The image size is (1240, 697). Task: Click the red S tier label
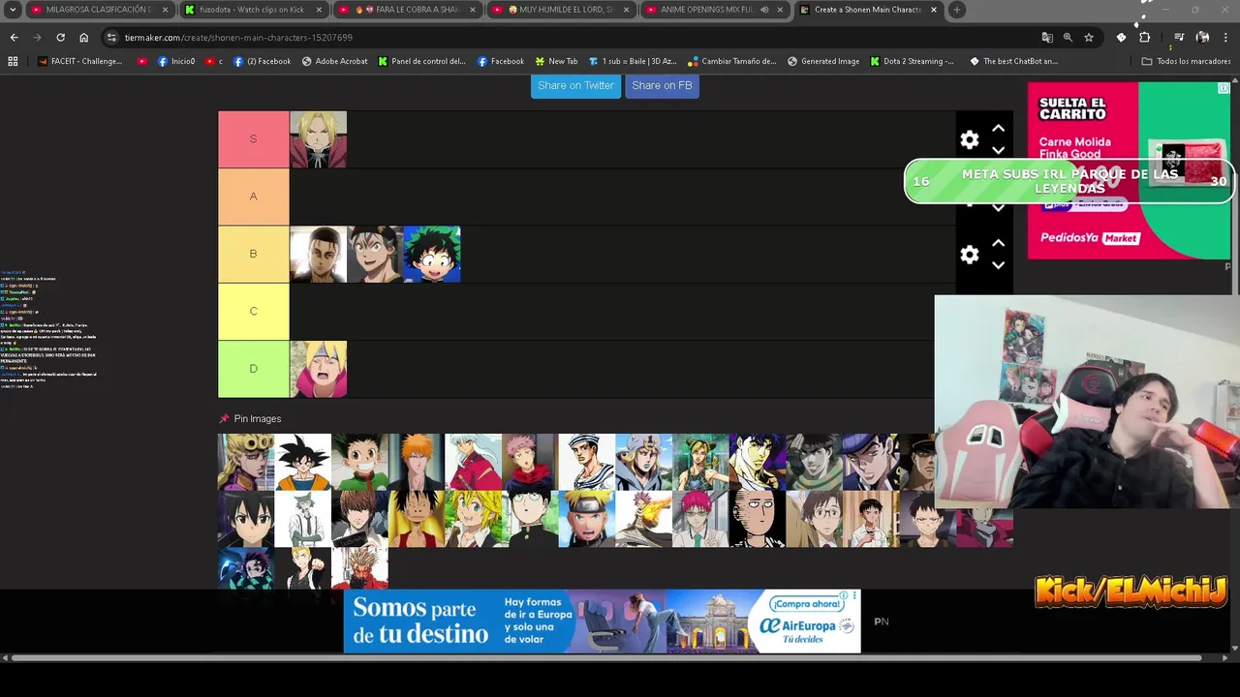[254, 139]
